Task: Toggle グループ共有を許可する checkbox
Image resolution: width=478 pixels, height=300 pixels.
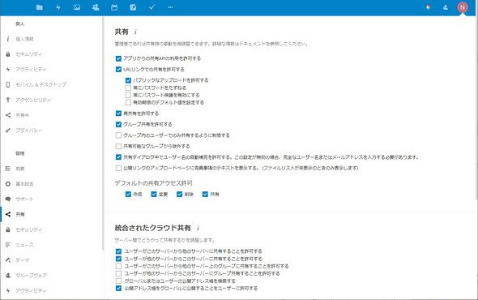Action: point(118,125)
